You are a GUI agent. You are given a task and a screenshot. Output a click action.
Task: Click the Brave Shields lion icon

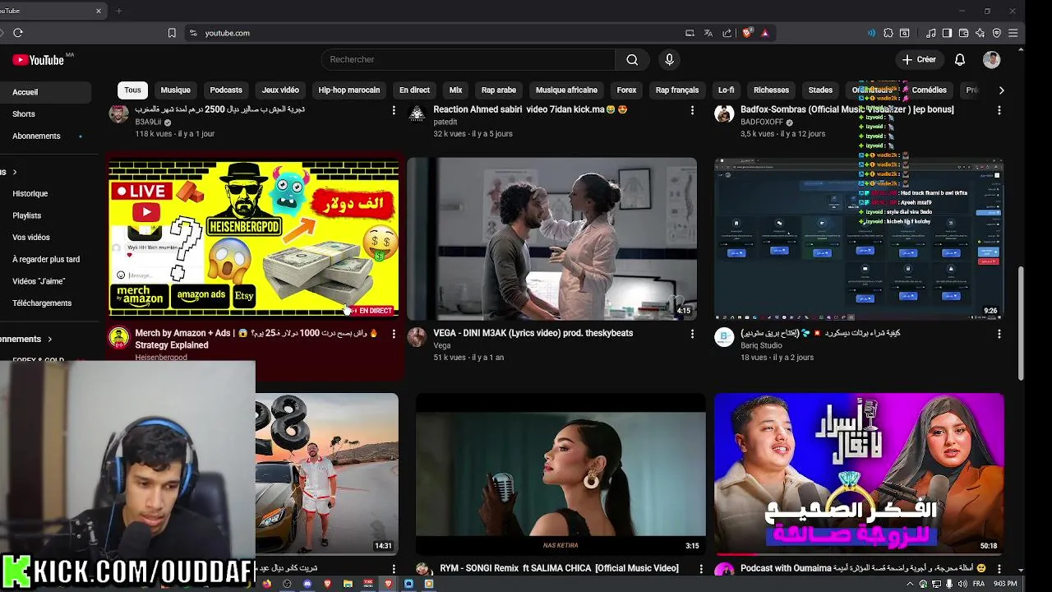pos(747,33)
